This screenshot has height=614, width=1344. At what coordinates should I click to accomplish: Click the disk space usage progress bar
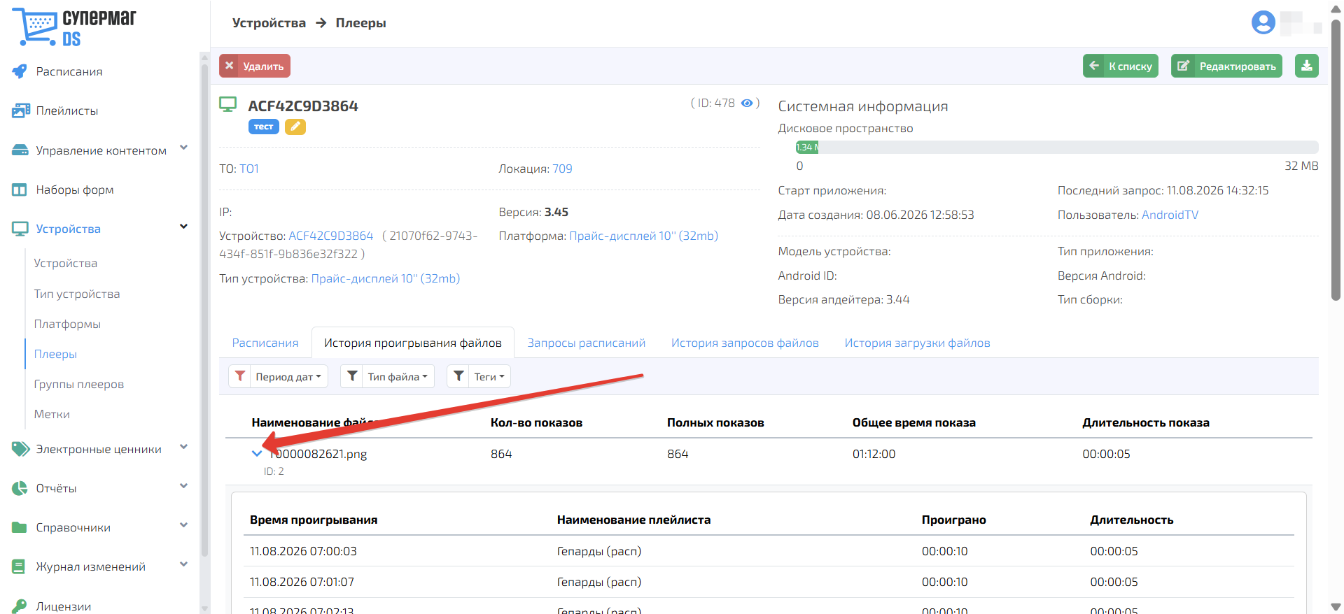coord(1057,147)
